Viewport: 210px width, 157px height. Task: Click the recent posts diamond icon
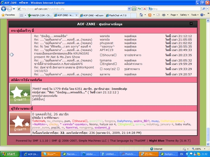tap(12, 54)
